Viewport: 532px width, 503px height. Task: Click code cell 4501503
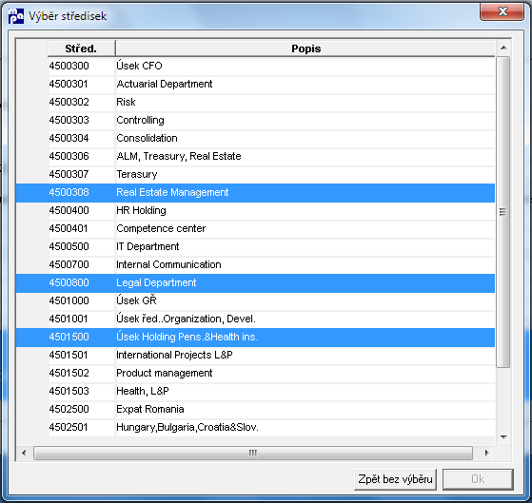click(82, 391)
